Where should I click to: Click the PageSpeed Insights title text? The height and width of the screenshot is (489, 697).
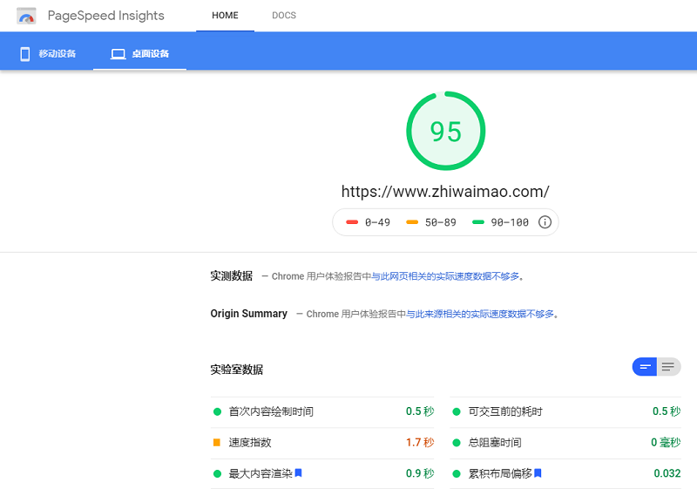click(105, 16)
